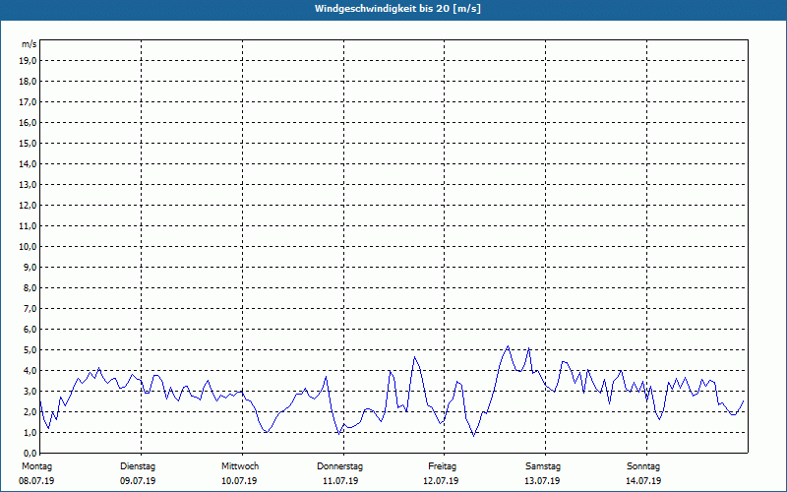Screen dimensions: 787x492
Task: Select the 'Dienstag' day label
Action: 138,466
